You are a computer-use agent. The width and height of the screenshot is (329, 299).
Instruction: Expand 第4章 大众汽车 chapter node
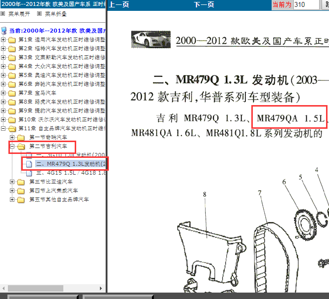click(3, 66)
